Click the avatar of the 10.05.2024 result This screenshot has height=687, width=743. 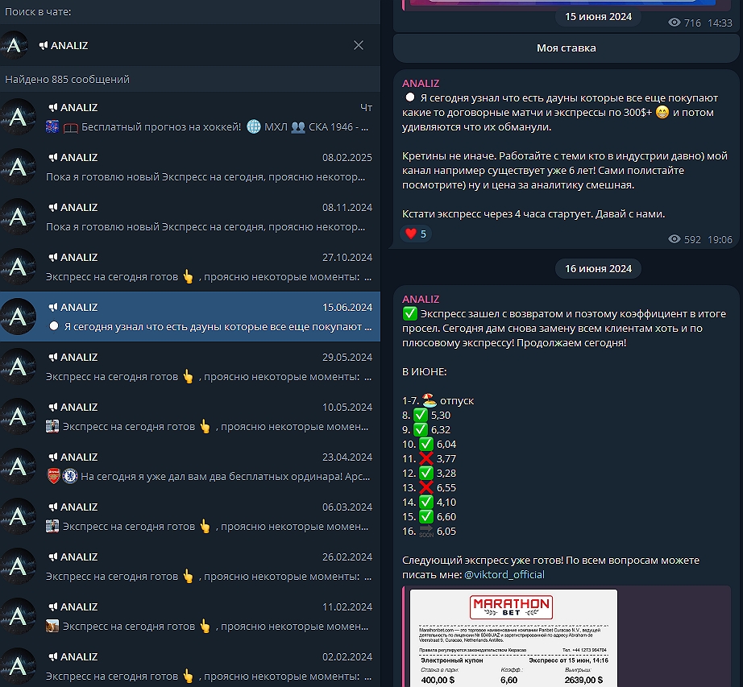(x=18, y=416)
